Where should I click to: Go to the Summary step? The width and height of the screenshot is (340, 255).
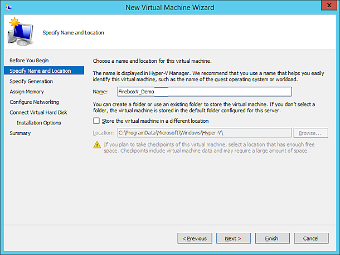(20, 133)
